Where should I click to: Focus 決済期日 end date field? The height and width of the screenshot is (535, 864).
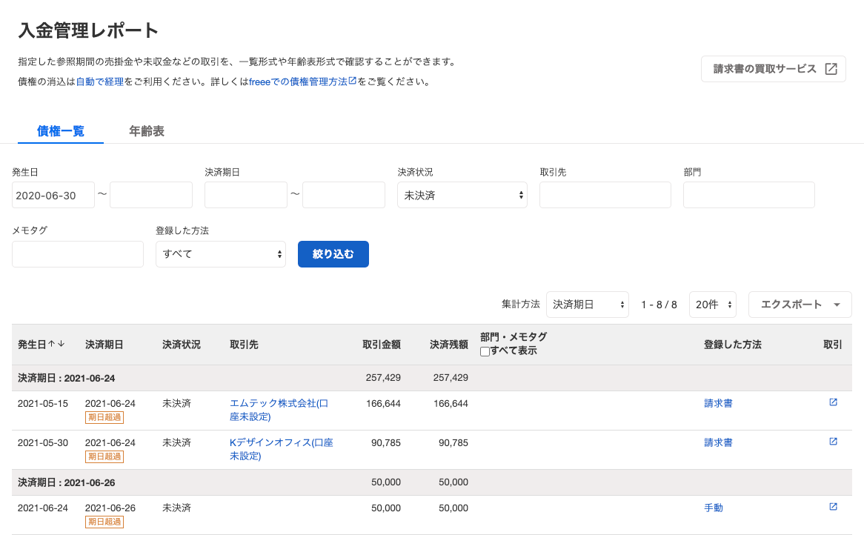pyautogui.click(x=344, y=195)
